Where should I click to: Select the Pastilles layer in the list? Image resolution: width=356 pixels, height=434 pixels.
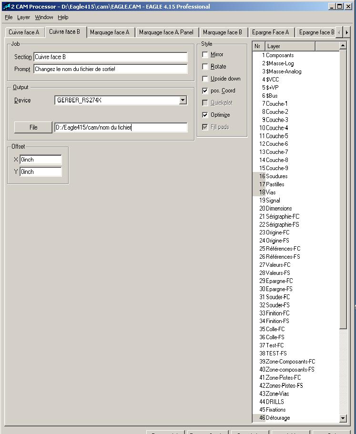(x=275, y=184)
